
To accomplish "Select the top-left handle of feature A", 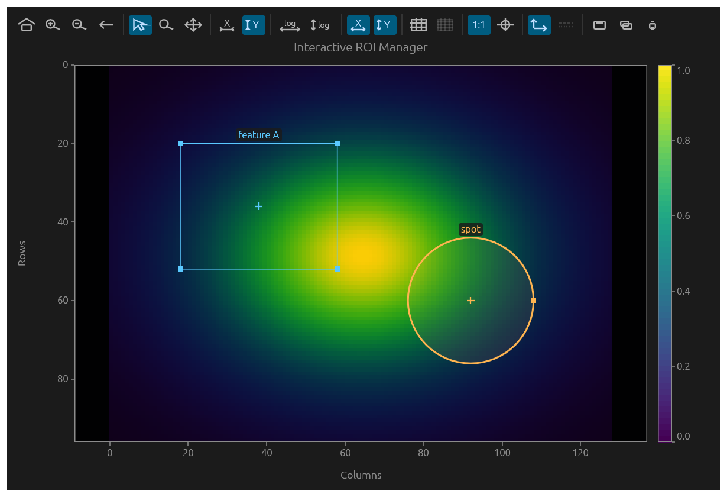I will pos(180,143).
